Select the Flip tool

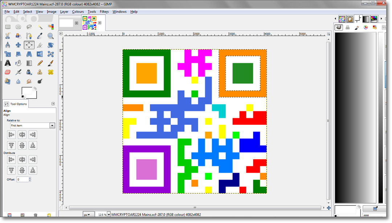40,54
